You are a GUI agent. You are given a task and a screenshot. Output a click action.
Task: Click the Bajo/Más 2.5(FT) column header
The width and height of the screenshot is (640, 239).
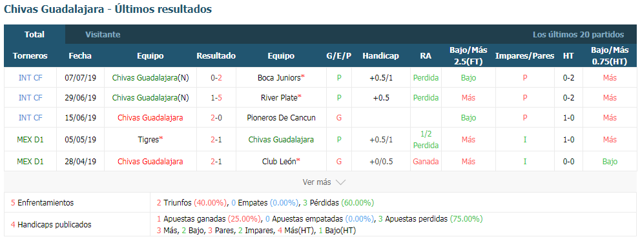468,56
